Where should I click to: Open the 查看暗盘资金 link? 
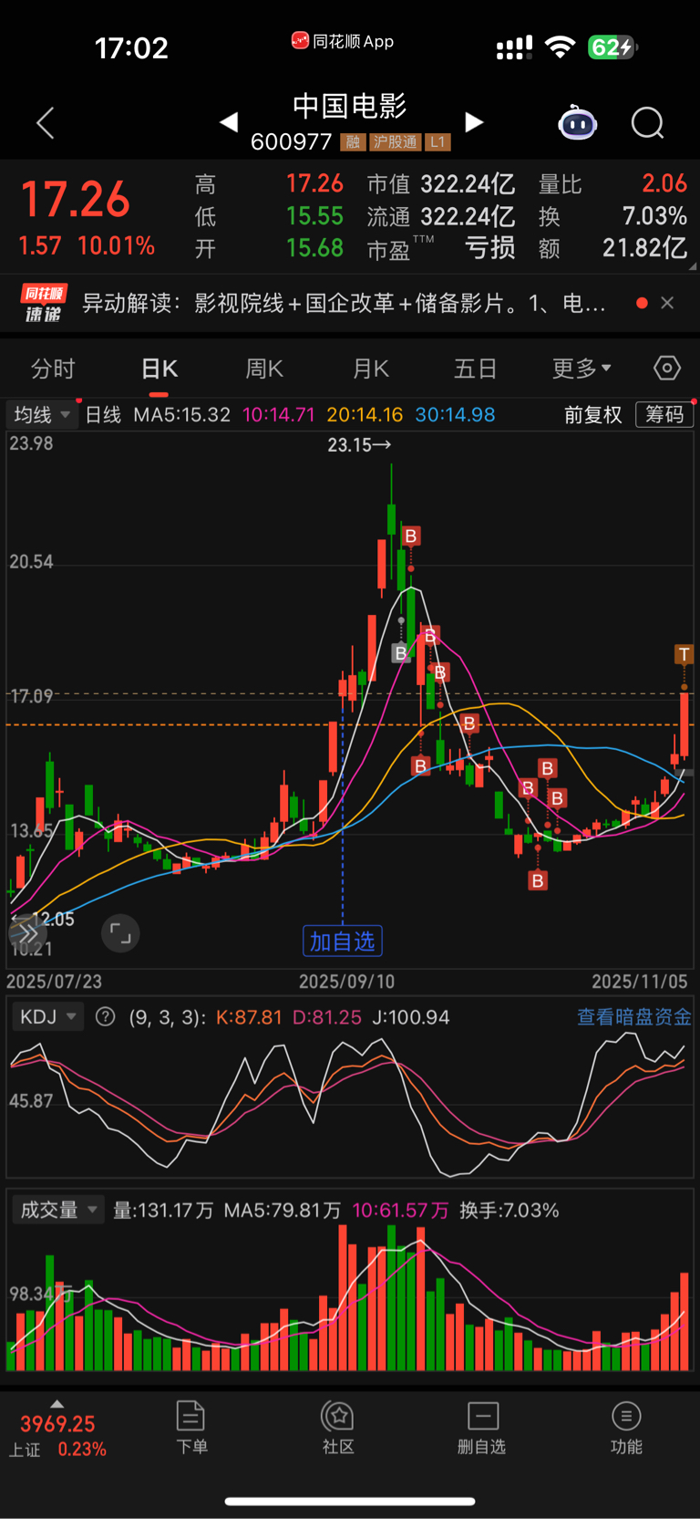pyautogui.click(x=633, y=1016)
